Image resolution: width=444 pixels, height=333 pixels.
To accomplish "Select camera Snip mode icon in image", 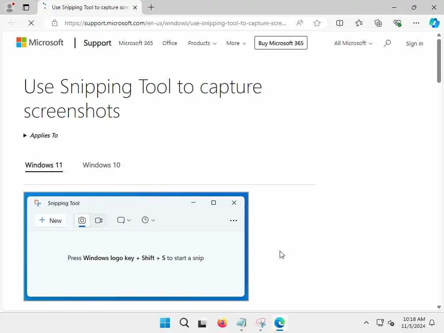I will pyautogui.click(x=82, y=220).
